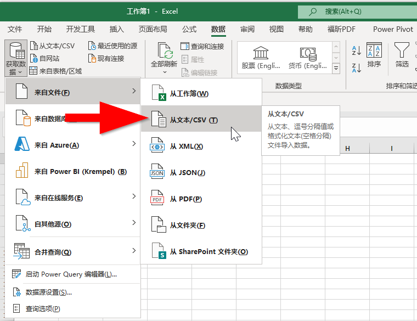Screen dimensions: 417x321
Task: Open the 帮助 tab
Action: [305, 29]
